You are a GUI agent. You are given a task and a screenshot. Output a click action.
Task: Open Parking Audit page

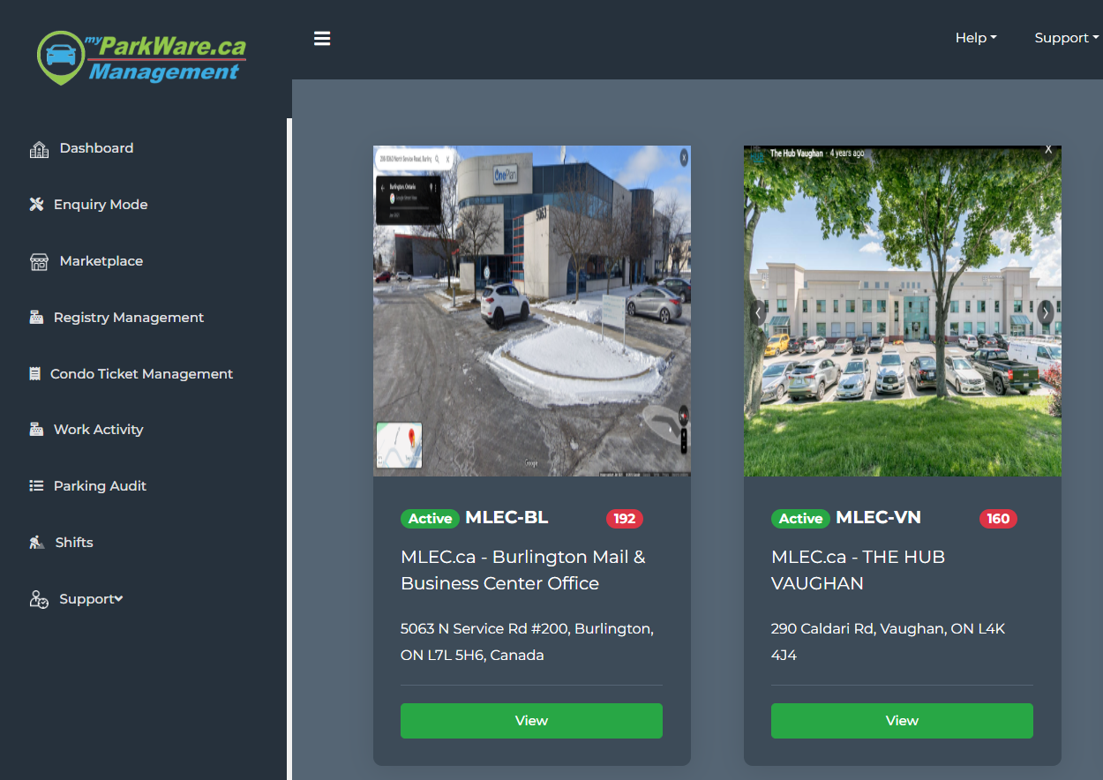(x=100, y=486)
